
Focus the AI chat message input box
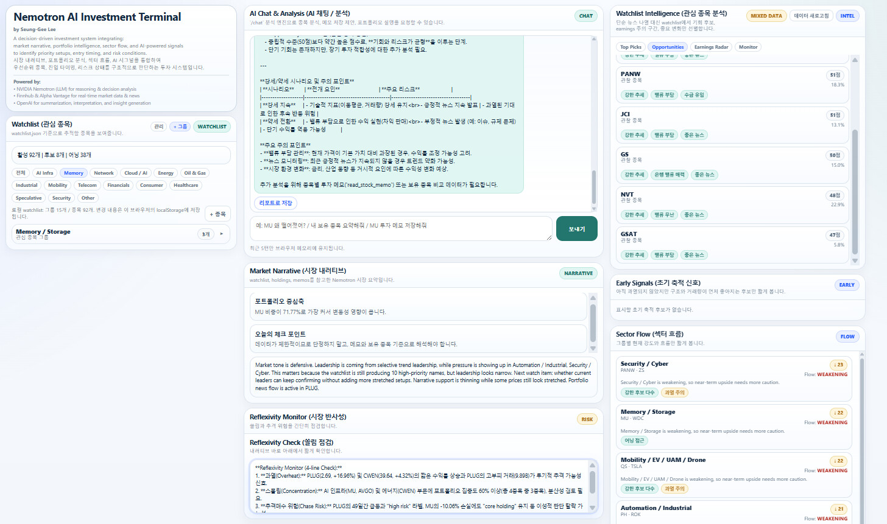[x=401, y=228]
